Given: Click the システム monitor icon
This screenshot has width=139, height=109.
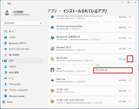Looking at the screenshot, I should 6,37.
